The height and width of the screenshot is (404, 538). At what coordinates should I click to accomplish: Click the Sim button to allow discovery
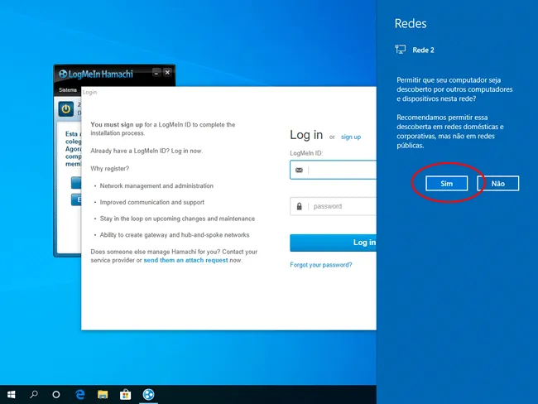(x=446, y=183)
